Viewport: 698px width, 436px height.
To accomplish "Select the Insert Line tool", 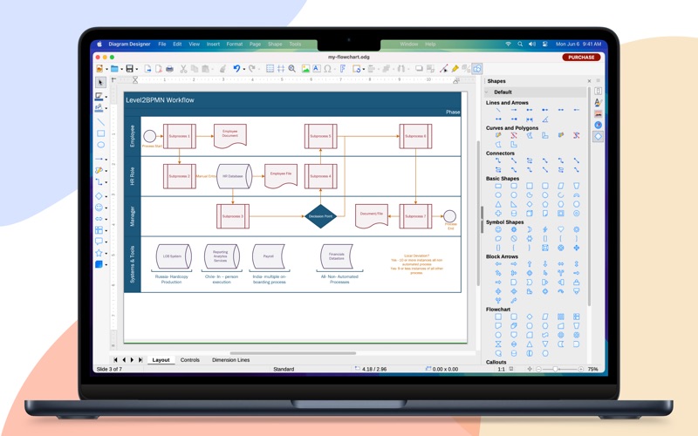I will [100, 121].
